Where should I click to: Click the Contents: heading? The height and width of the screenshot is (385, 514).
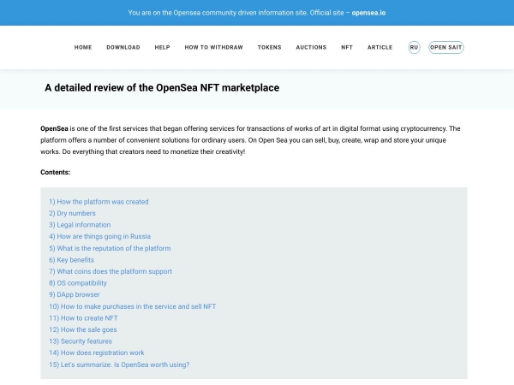55,172
